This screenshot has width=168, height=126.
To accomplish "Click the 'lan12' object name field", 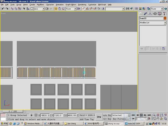I will click(151, 18).
